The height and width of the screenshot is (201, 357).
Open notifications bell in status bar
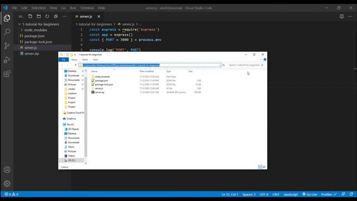tap(351, 194)
